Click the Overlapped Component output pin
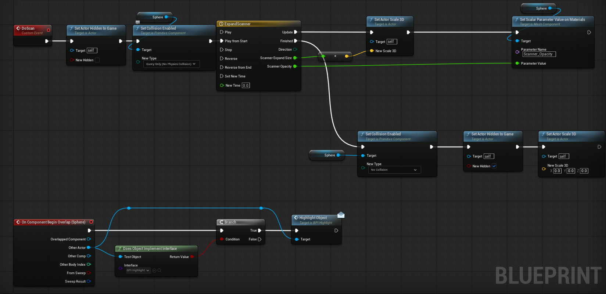 pos(89,239)
